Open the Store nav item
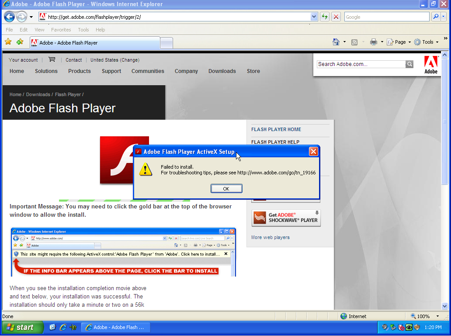The height and width of the screenshot is (336, 451). 253,71
